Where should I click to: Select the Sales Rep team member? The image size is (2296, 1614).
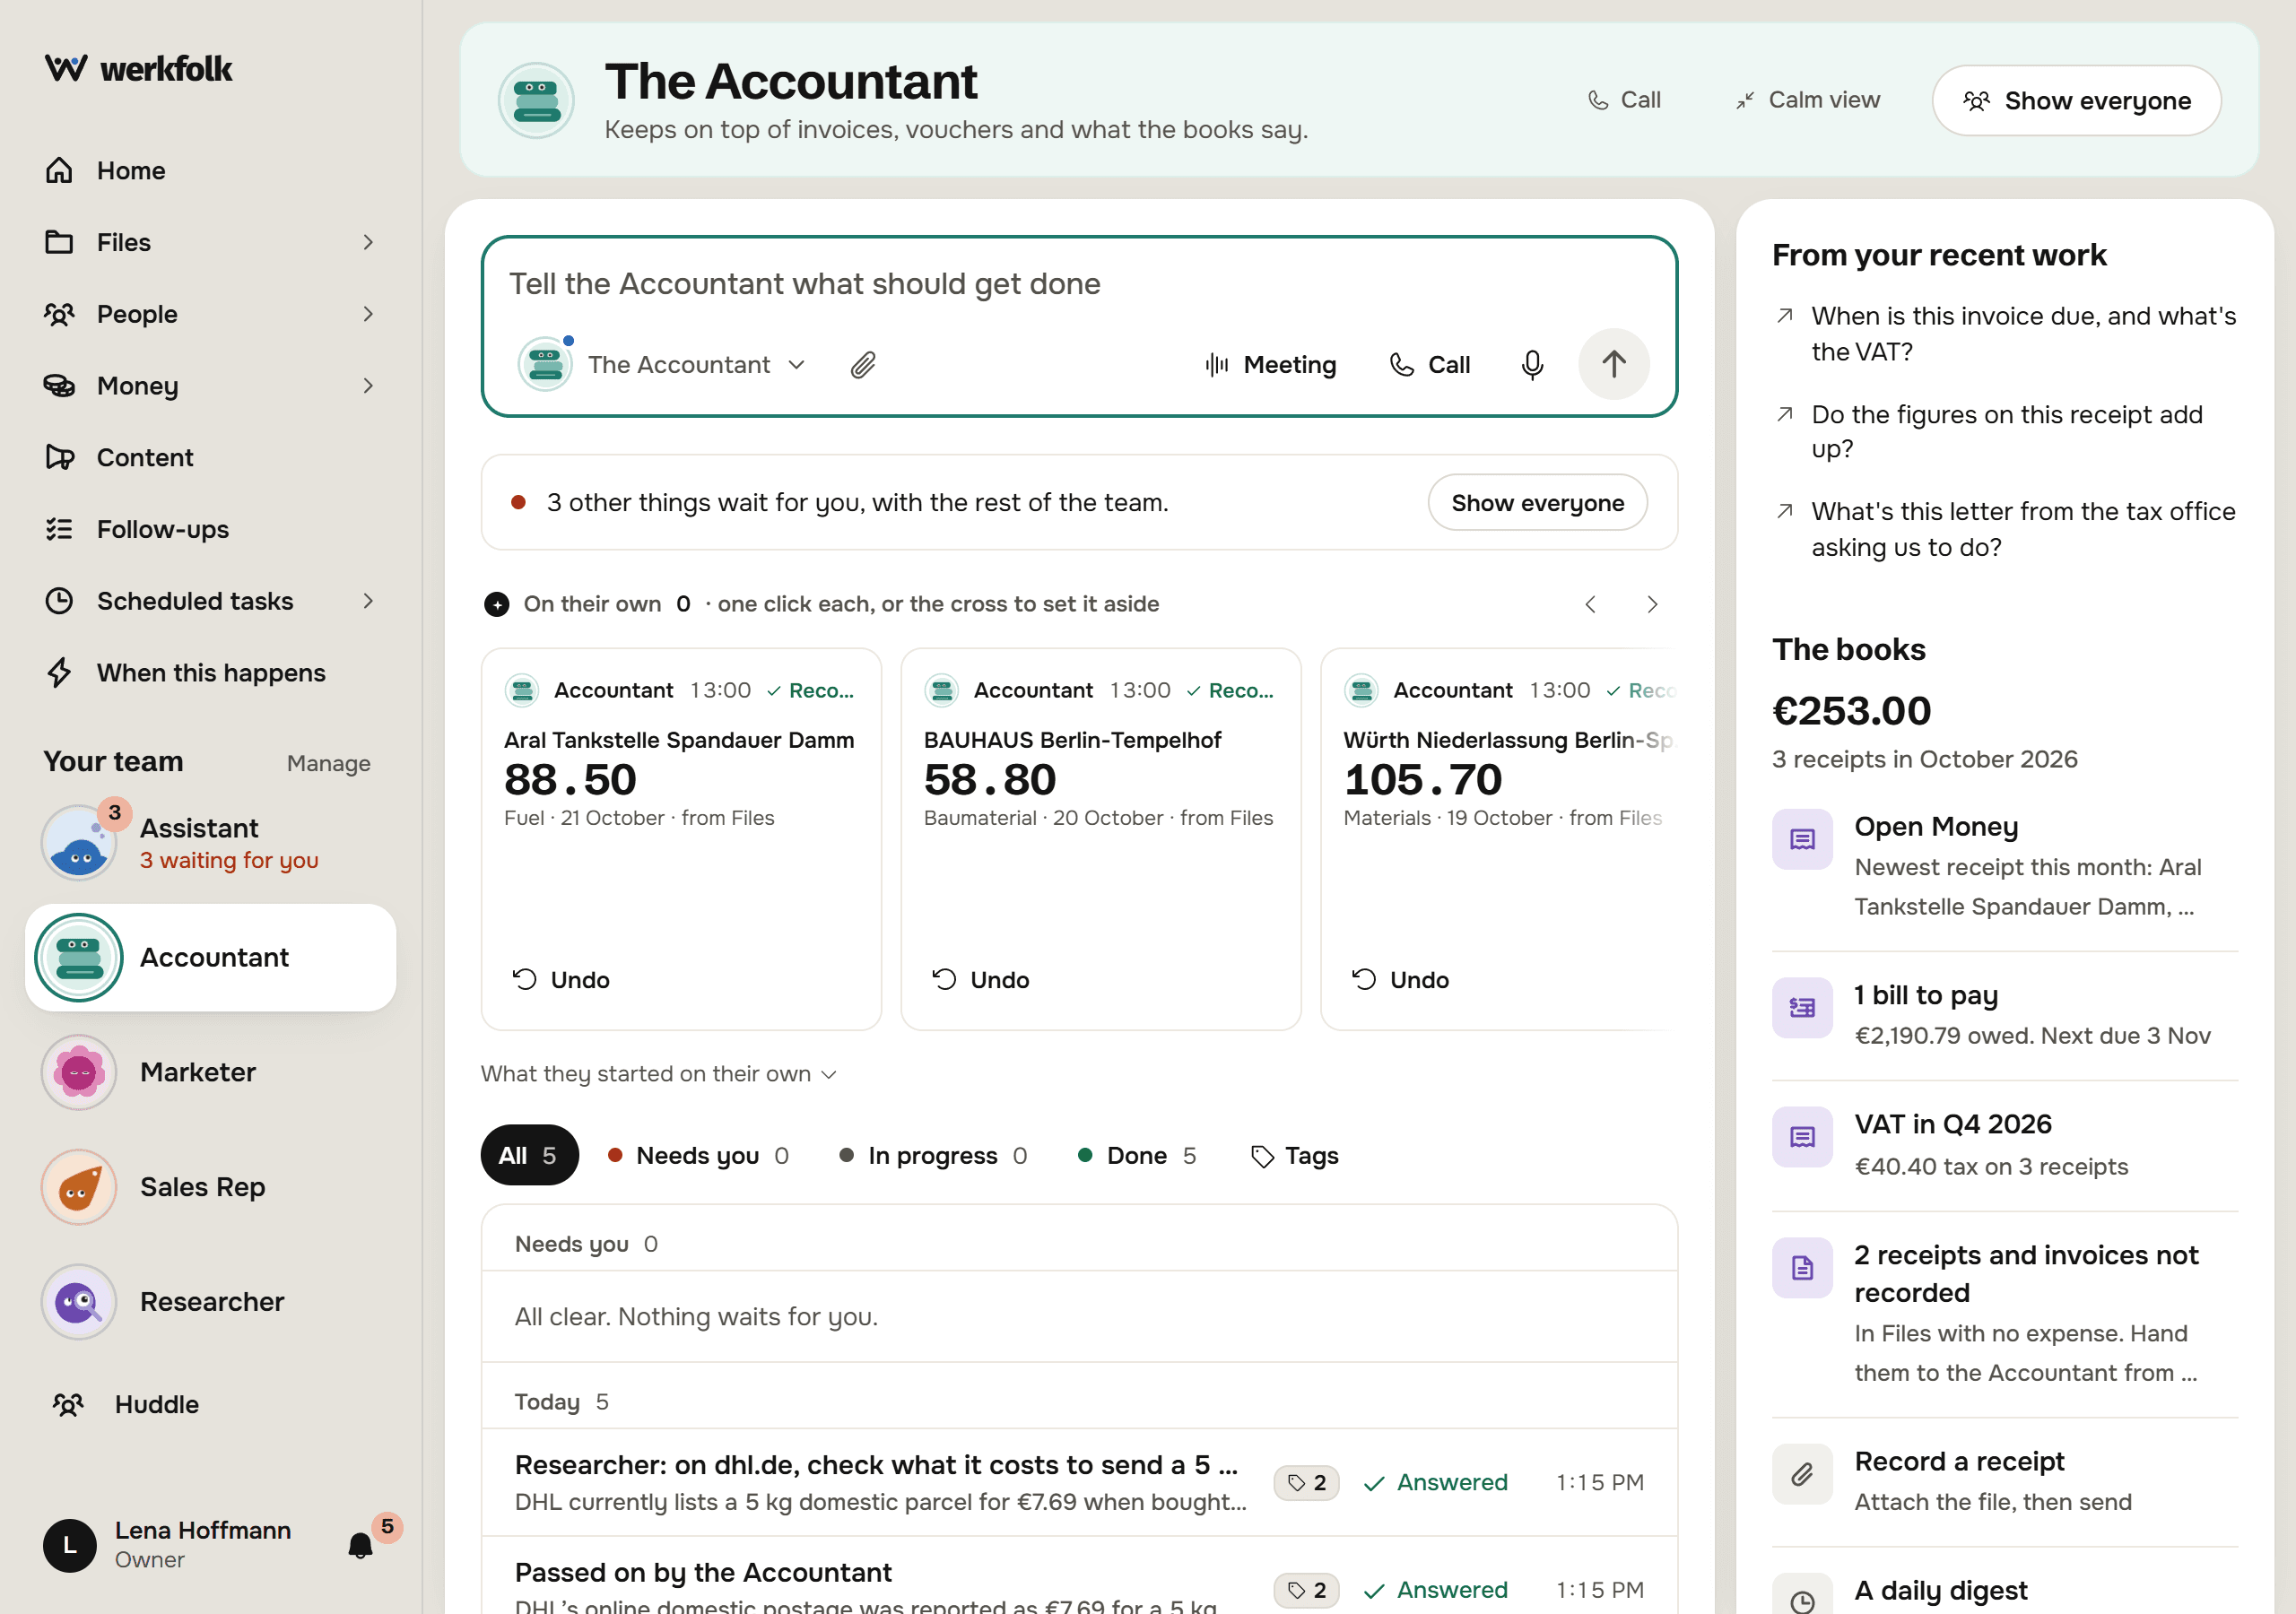click(x=210, y=1187)
